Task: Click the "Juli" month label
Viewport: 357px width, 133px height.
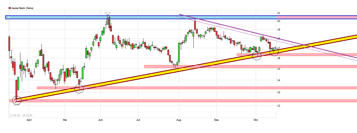Action: pyautogui.click(x=138, y=120)
